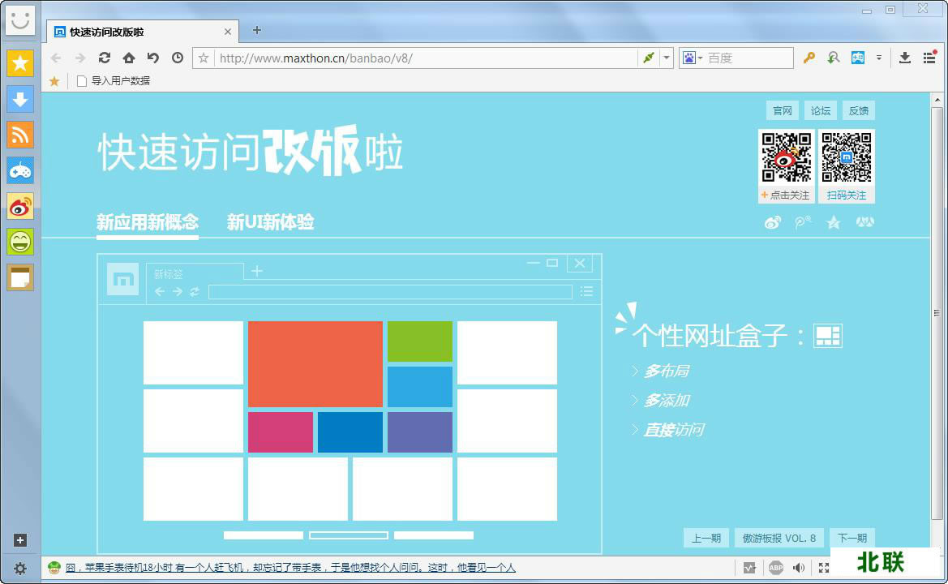The height and width of the screenshot is (584, 948).
Task: Click the orange tile in the layout preview
Action: click(315, 363)
